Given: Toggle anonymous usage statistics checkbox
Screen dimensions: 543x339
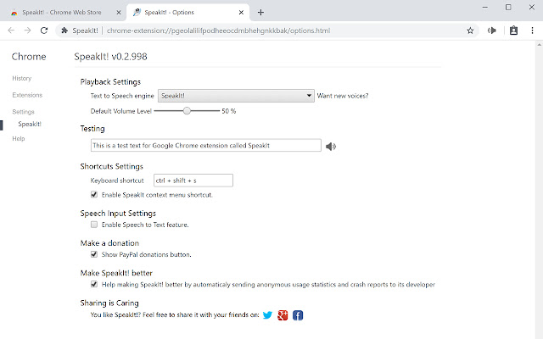Looking at the screenshot, I should click(x=94, y=285).
